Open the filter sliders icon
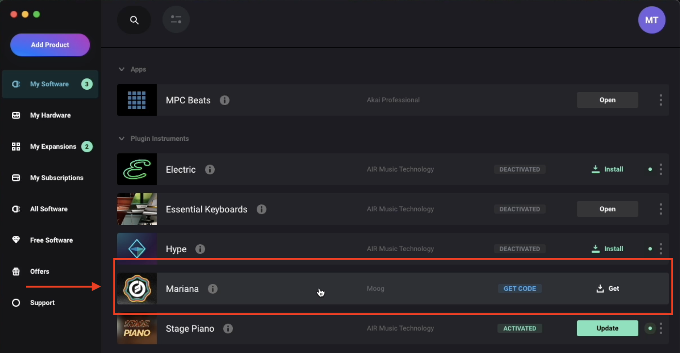The width and height of the screenshot is (680, 353). pyautogui.click(x=176, y=19)
